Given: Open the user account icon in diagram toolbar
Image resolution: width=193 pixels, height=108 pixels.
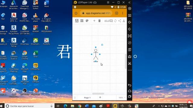Looking at the screenshot, I should coord(124,21).
